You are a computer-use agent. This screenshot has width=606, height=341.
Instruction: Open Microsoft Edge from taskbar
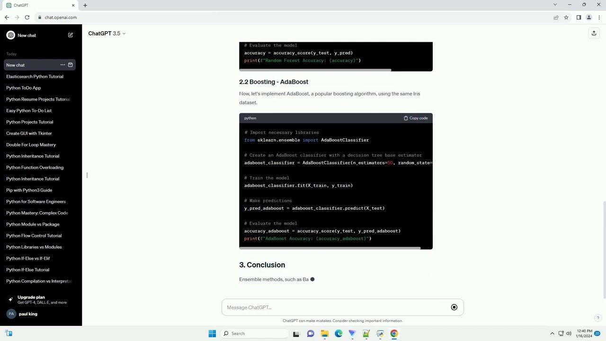coord(339,333)
